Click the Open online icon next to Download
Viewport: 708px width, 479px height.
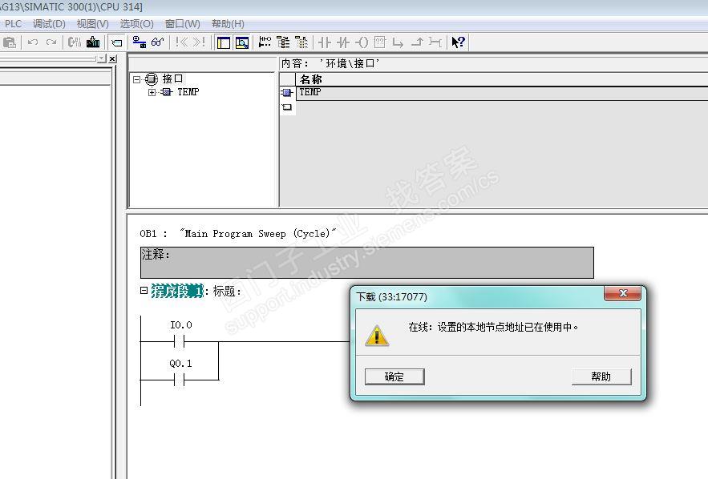[75, 42]
